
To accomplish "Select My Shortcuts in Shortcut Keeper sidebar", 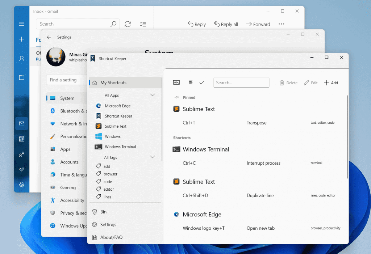I will (x=125, y=83).
